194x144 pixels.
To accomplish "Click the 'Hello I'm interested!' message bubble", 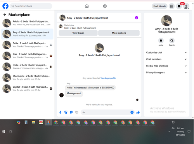I will click(90, 88).
